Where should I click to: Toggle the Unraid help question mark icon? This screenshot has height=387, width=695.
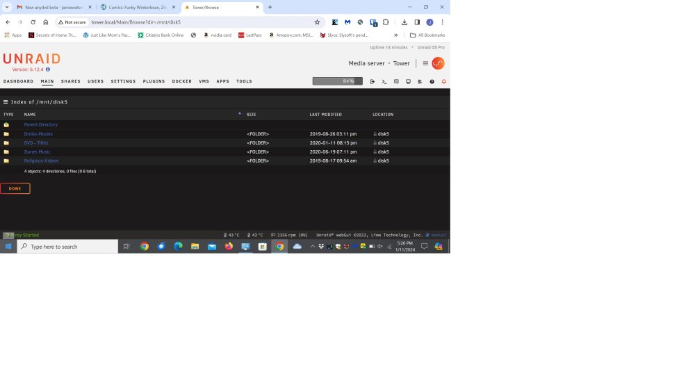tap(432, 81)
